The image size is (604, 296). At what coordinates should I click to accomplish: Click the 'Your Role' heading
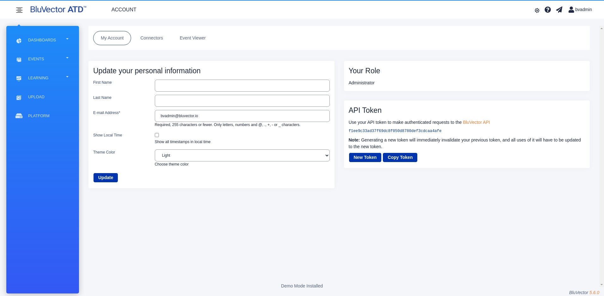click(364, 71)
